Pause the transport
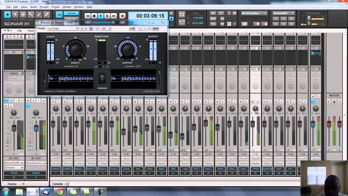The width and height of the screenshot is (348, 196). [107, 16]
